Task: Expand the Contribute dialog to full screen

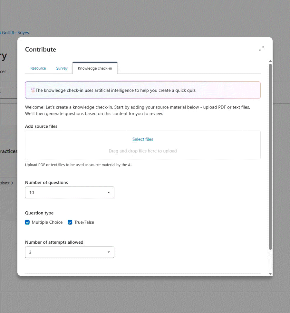Action: click(261, 48)
